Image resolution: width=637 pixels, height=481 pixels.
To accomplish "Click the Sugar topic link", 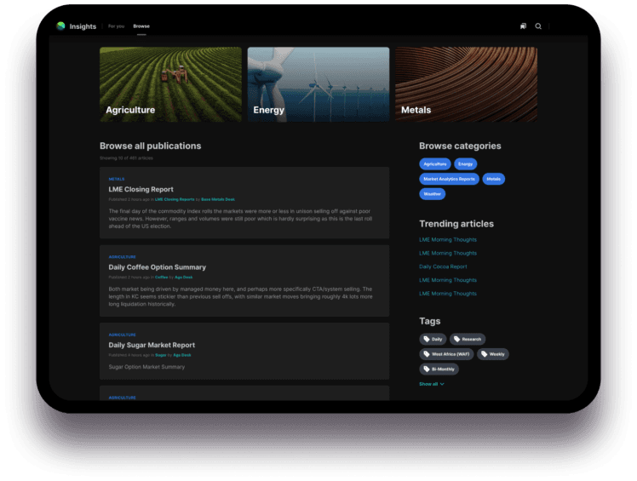I will pos(161,355).
